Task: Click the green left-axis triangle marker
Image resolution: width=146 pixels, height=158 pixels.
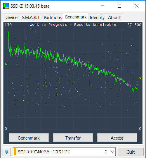Action: click(x=6, y=64)
